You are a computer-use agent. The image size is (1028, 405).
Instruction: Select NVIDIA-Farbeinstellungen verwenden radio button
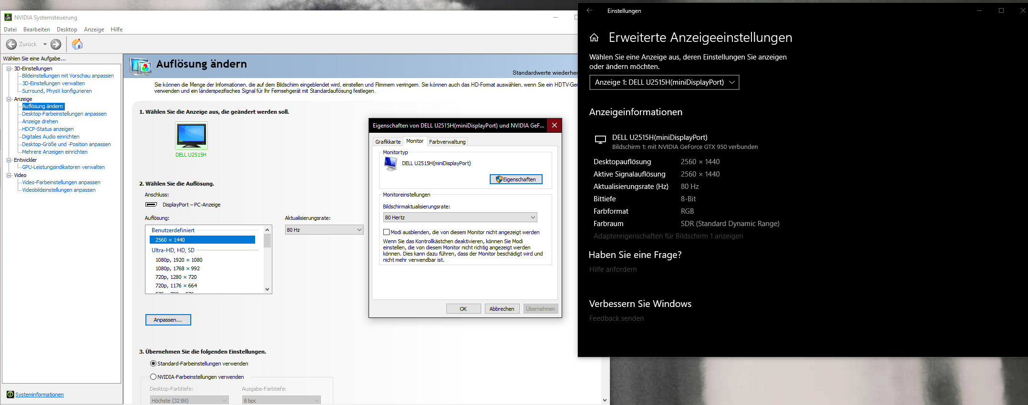pos(153,377)
